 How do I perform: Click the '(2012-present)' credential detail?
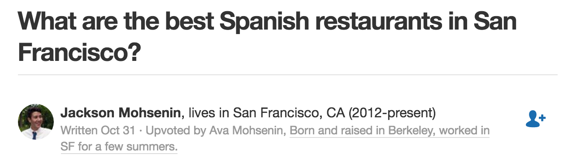(x=392, y=113)
